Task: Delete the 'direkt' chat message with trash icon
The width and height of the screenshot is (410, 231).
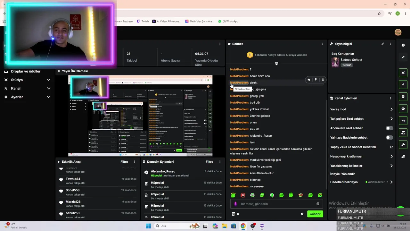Action: [323, 80]
